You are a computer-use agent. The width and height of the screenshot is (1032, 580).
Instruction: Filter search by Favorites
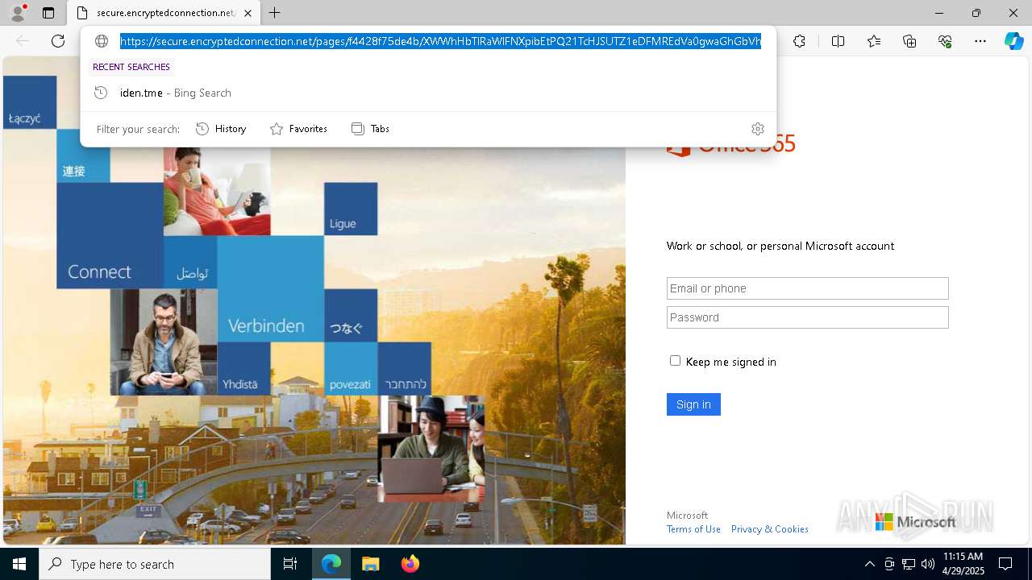click(298, 129)
